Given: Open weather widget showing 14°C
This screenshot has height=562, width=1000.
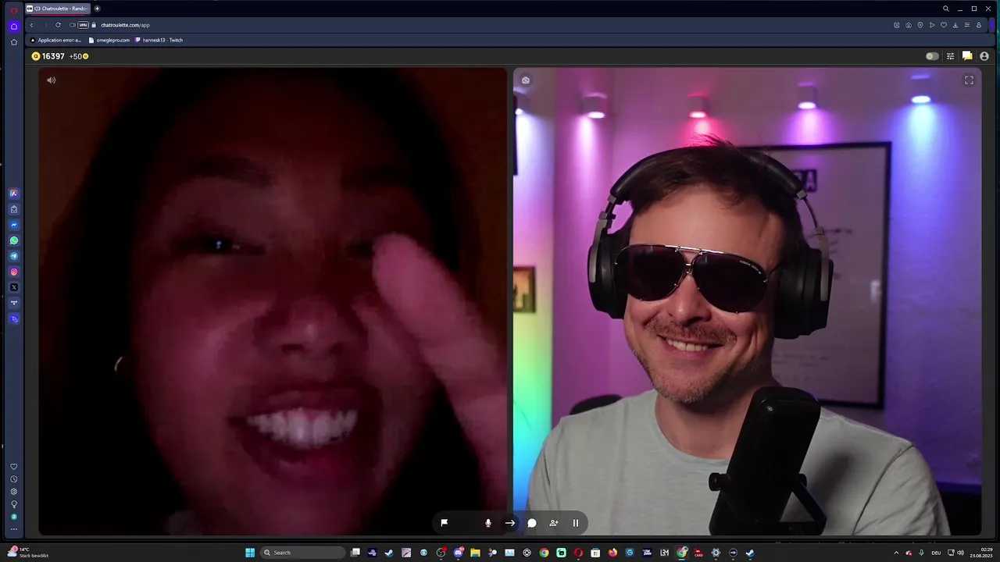Looking at the screenshot, I should 28,553.
